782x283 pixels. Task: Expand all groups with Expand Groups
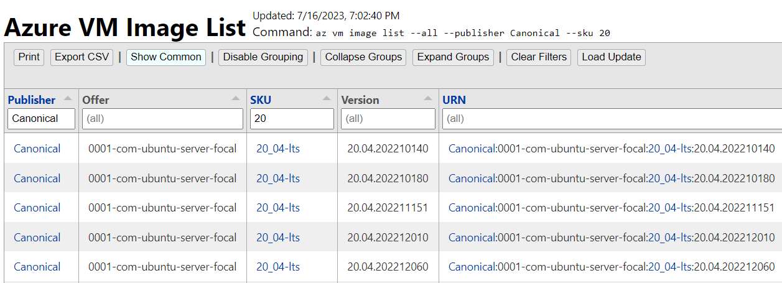[453, 57]
